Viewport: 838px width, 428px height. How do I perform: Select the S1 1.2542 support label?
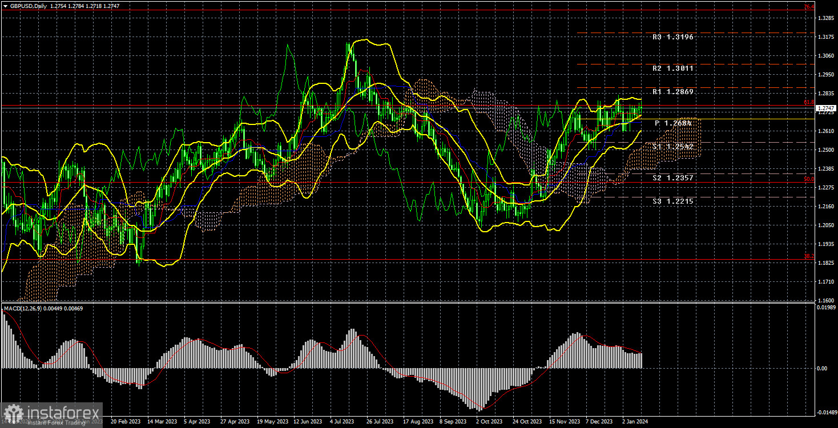(x=674, y=147)
